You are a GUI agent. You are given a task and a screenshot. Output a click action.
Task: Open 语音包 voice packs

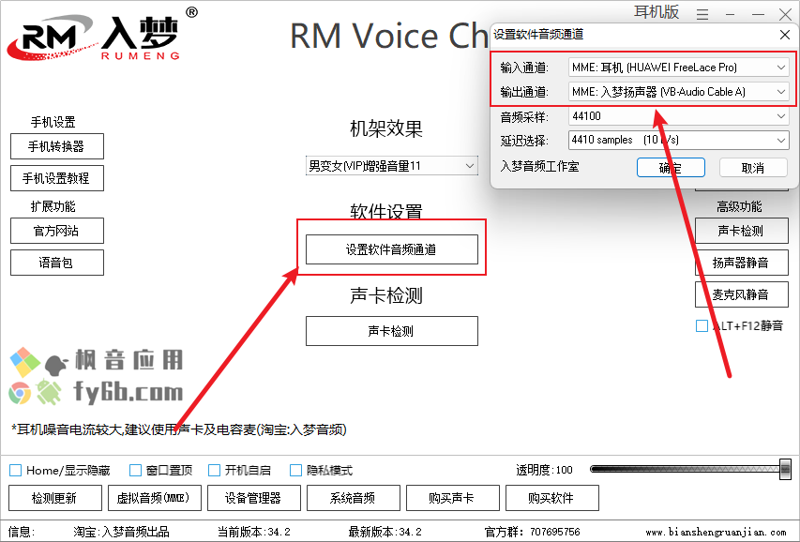point(57,263)
